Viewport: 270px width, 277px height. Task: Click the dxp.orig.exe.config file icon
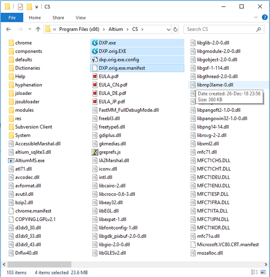tap(95, 60)
